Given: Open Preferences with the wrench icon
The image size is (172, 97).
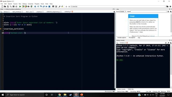Looking at the screenshot, I should [59, 6].
